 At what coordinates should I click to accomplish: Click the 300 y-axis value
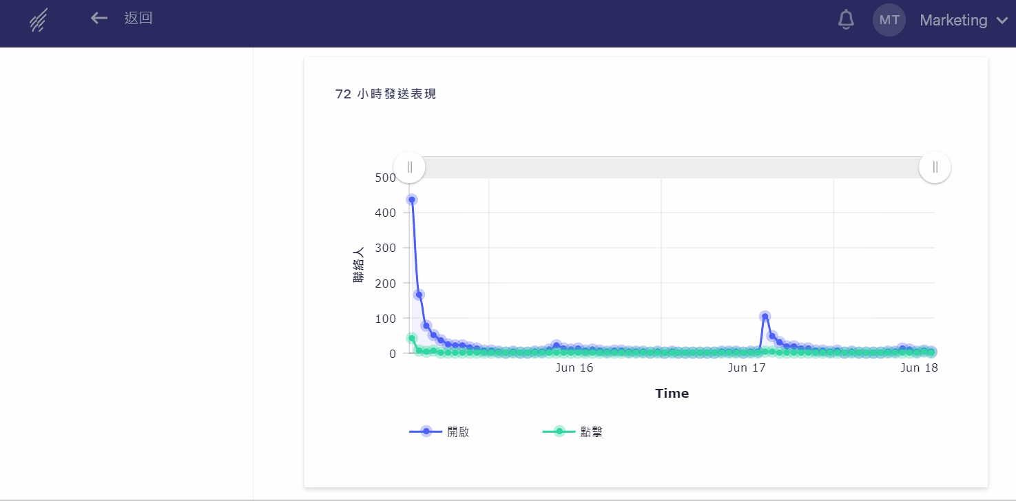pos(385,248)
